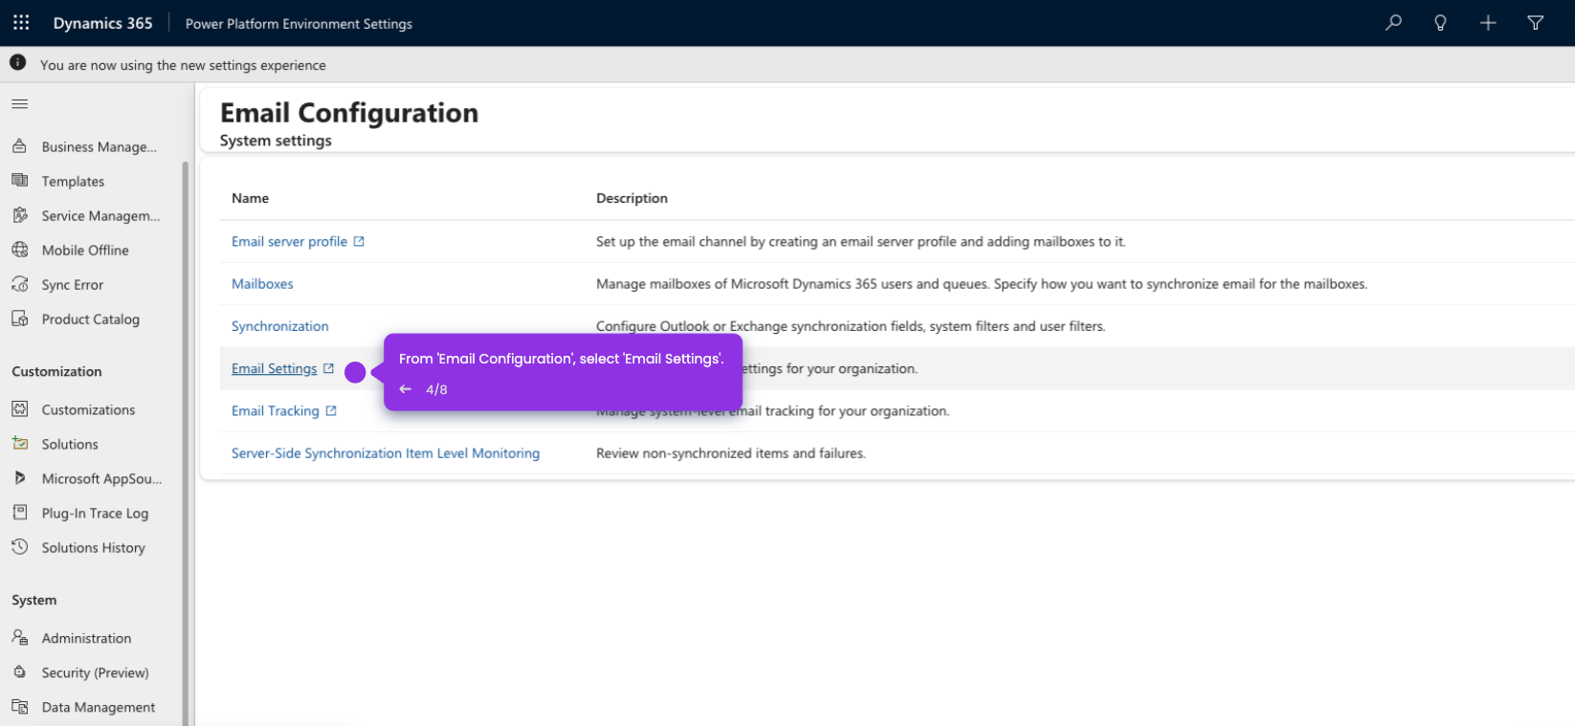Click the Name column header

(250, 198)
